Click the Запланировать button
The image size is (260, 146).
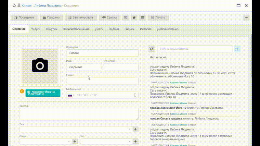[81, 18]
